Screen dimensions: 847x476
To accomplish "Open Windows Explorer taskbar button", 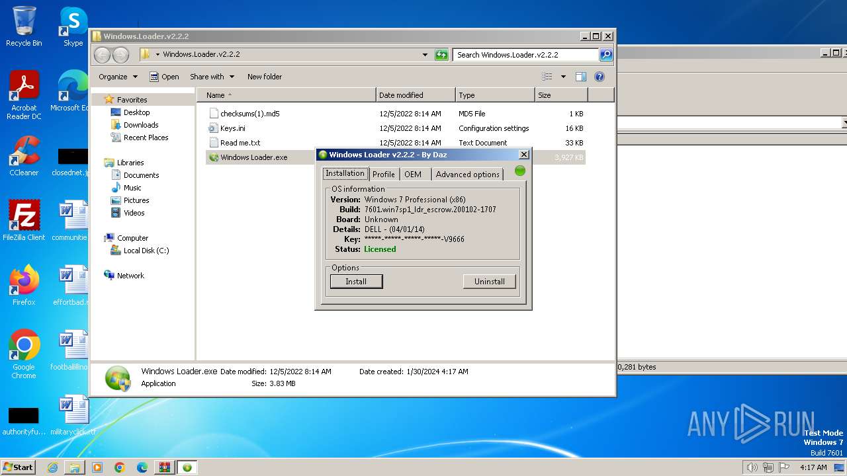I will point(75,467).
